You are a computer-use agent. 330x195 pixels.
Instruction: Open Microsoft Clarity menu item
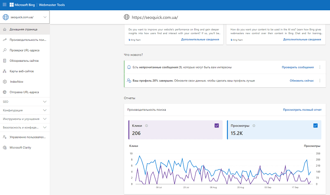[25, 148]
